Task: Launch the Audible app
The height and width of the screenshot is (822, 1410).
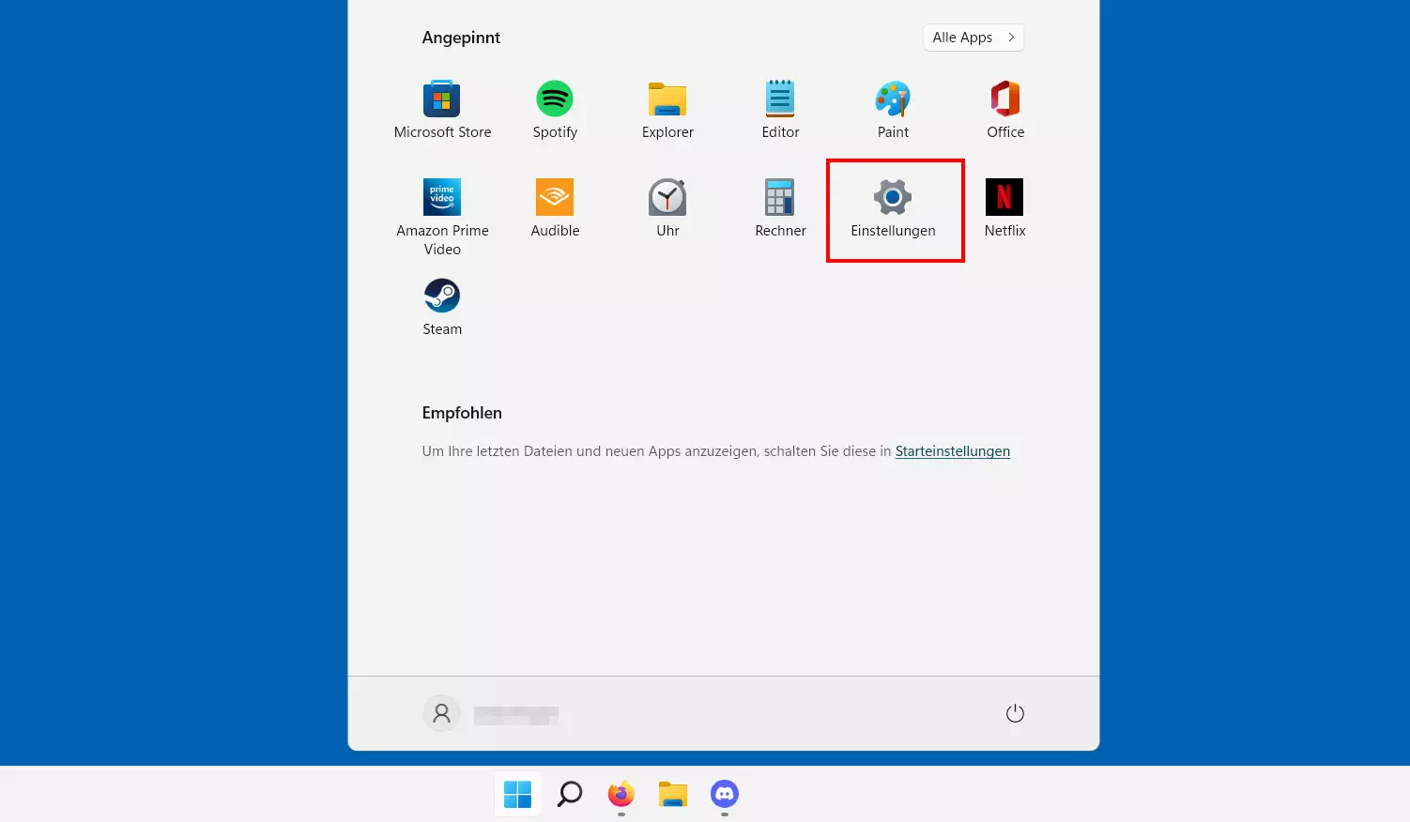Action: coord(555,208)
